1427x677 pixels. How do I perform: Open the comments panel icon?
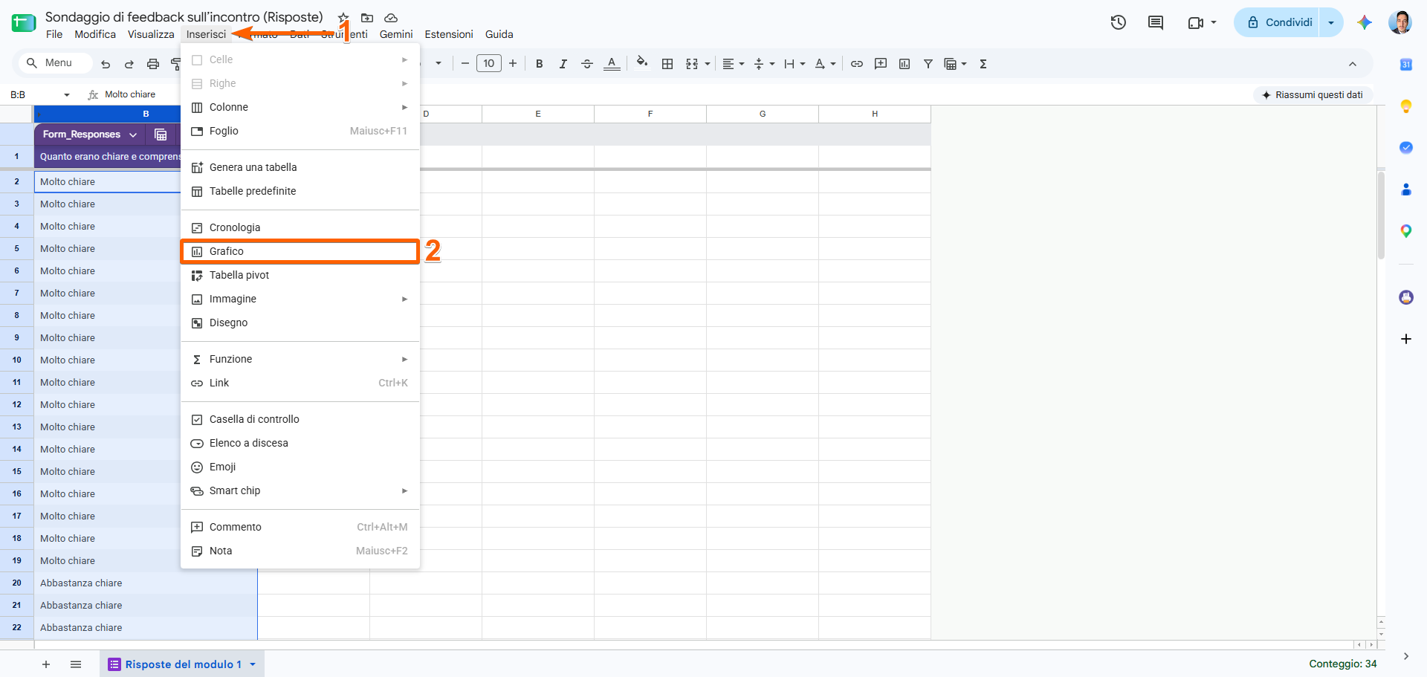(x=1156, y=22)
